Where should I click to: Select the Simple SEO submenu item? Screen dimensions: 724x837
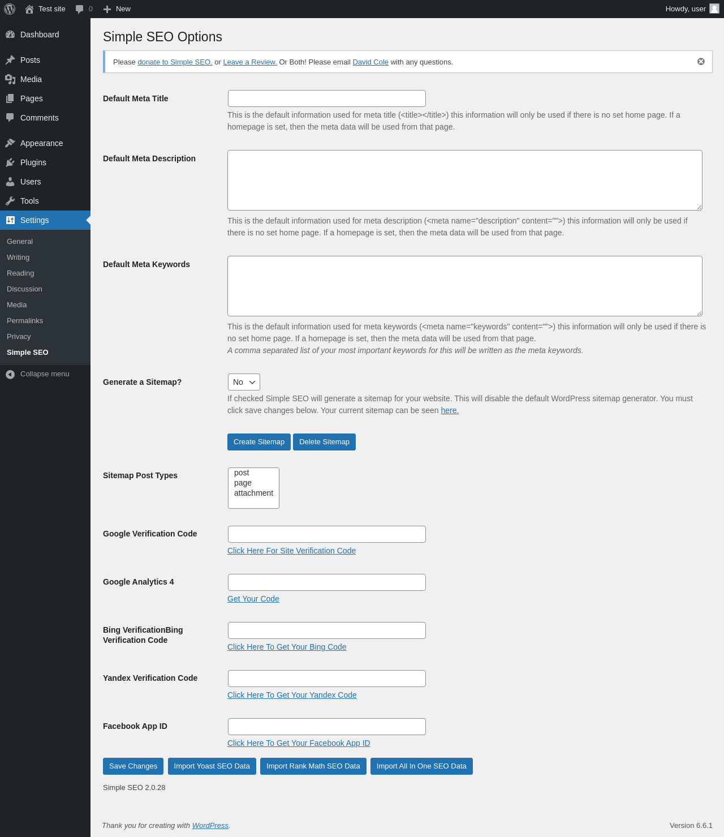28,353
